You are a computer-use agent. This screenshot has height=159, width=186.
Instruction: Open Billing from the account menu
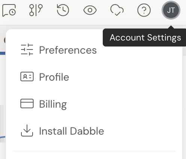[x=94, y=104]
